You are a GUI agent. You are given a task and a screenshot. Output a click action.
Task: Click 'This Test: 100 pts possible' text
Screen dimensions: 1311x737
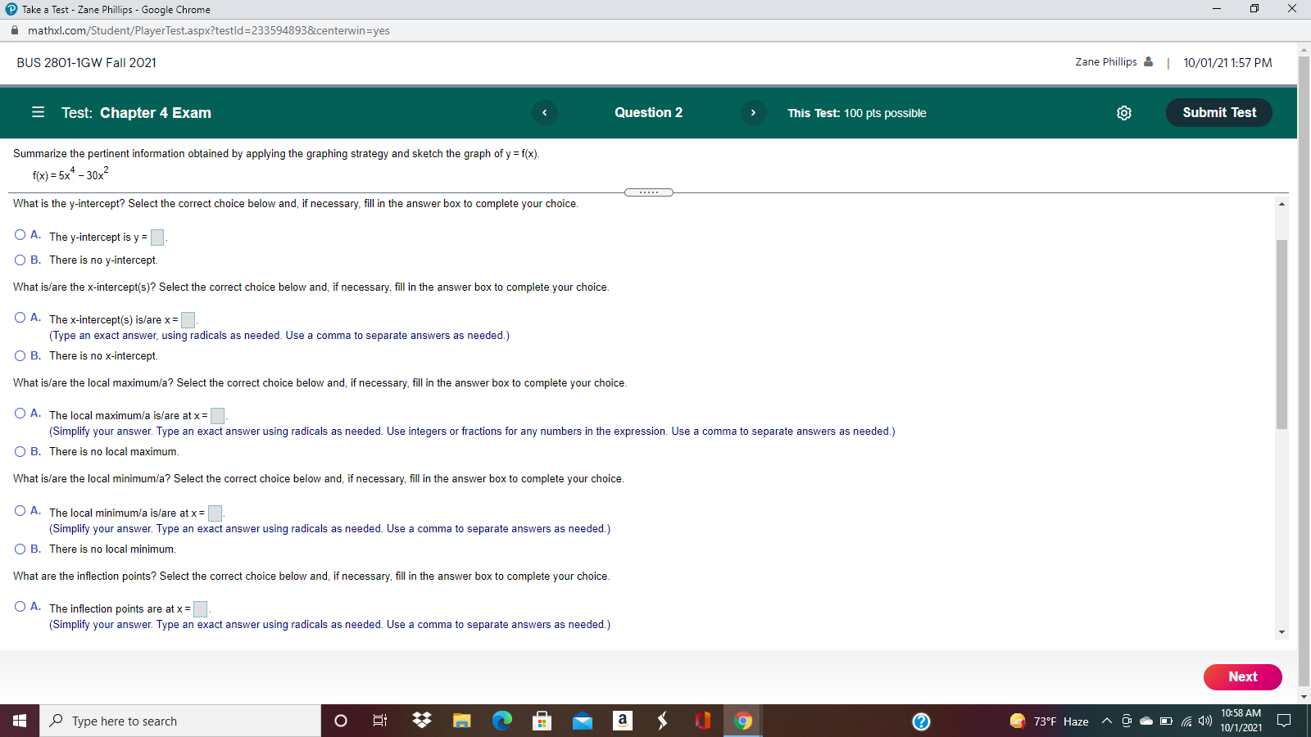857,113
